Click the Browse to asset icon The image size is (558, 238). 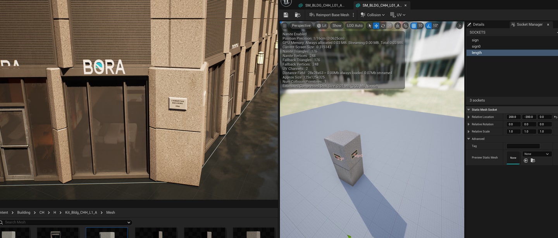coord(298,15)
